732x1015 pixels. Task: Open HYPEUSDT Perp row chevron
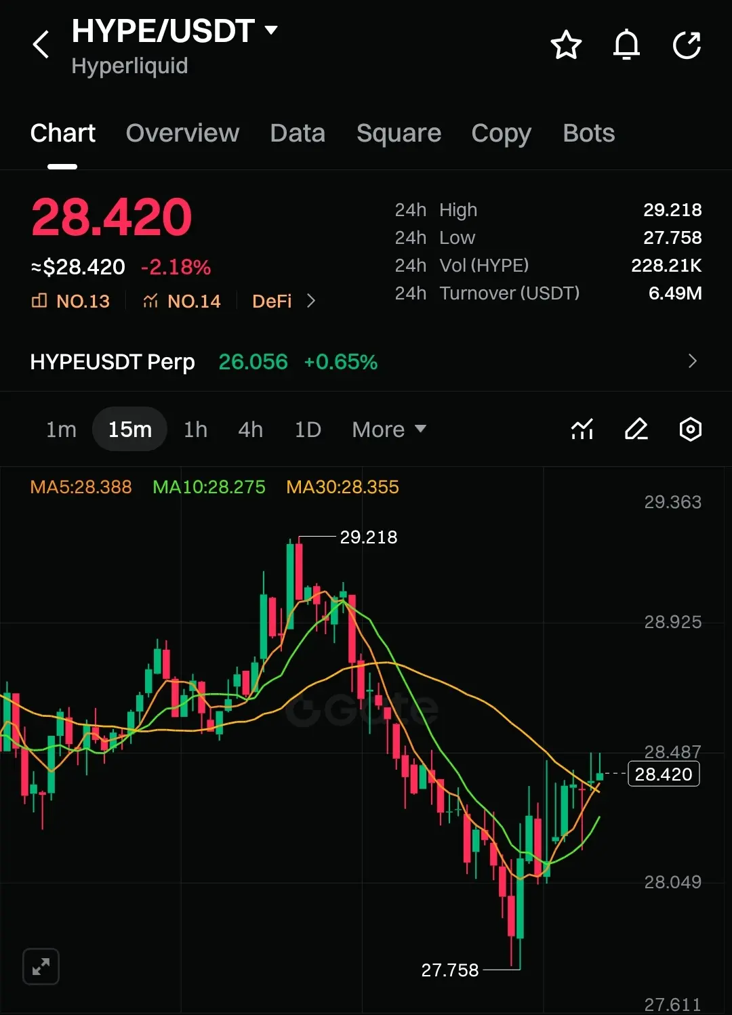pyautogui.click(x=692, y=361)
